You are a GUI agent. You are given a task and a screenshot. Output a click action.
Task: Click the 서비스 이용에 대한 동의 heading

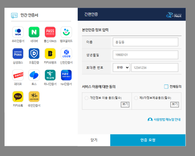pyautogui.click(x=99, y=87)
